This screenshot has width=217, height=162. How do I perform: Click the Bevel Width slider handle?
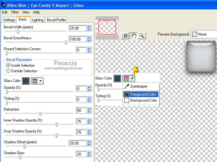click(18, 31)
